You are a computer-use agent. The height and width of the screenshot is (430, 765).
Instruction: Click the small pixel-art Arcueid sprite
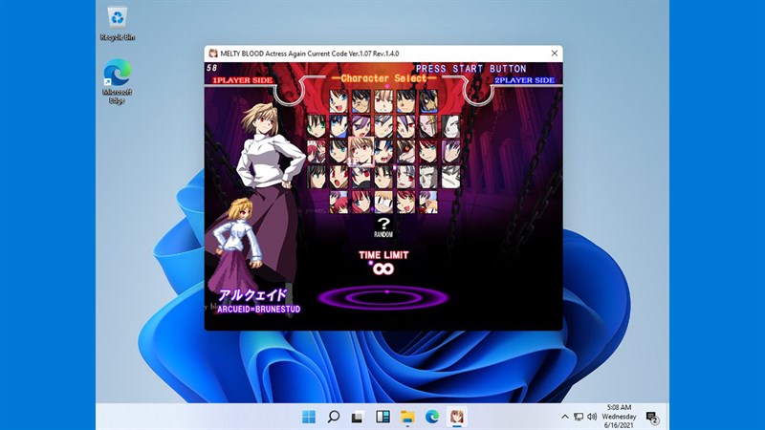coord(236,247)
